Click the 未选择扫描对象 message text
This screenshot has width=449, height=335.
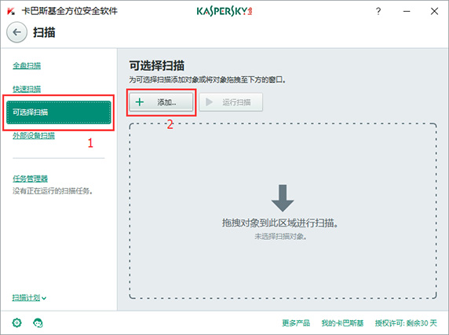point(281,237)
